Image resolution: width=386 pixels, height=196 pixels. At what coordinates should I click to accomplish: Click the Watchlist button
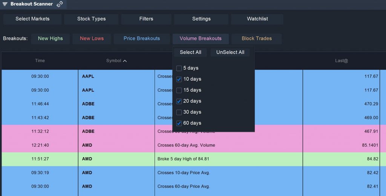(x=257, y=19)
